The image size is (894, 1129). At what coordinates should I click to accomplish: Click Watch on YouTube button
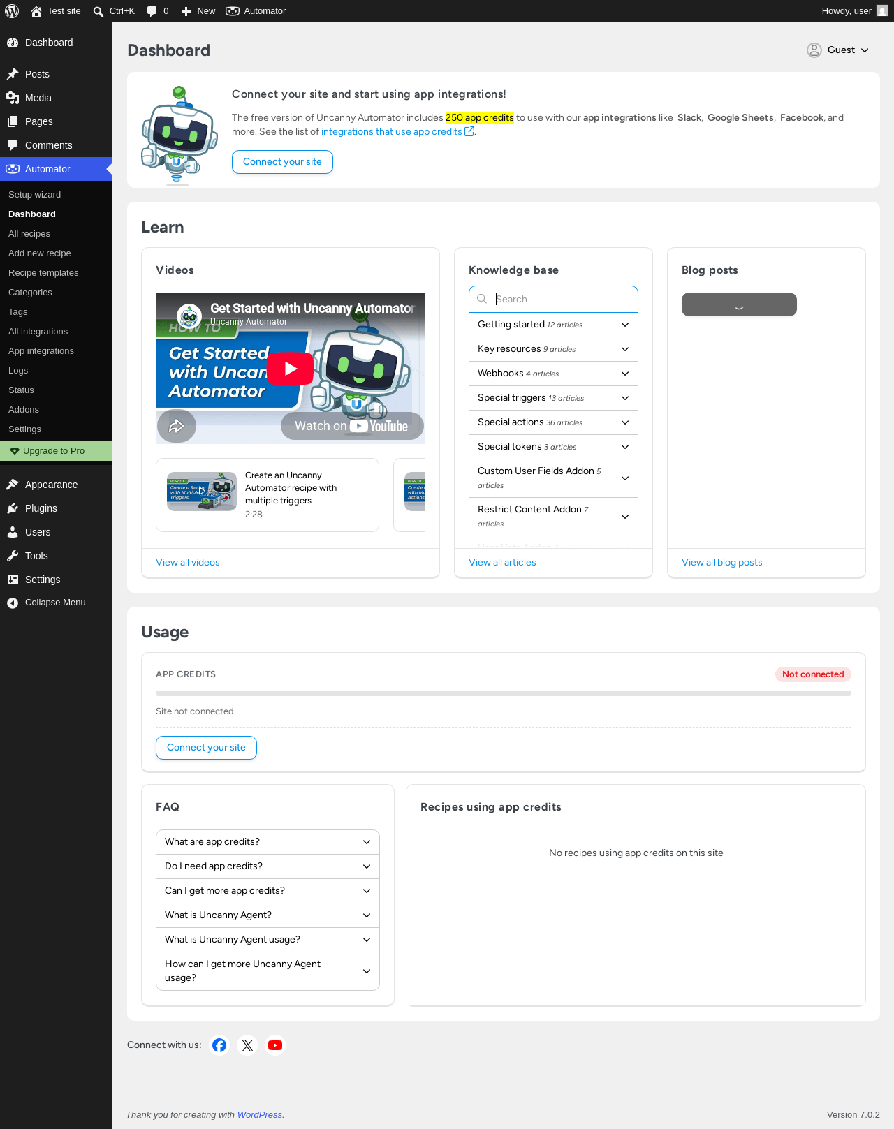pyautogui.click(x=352, y=426)
